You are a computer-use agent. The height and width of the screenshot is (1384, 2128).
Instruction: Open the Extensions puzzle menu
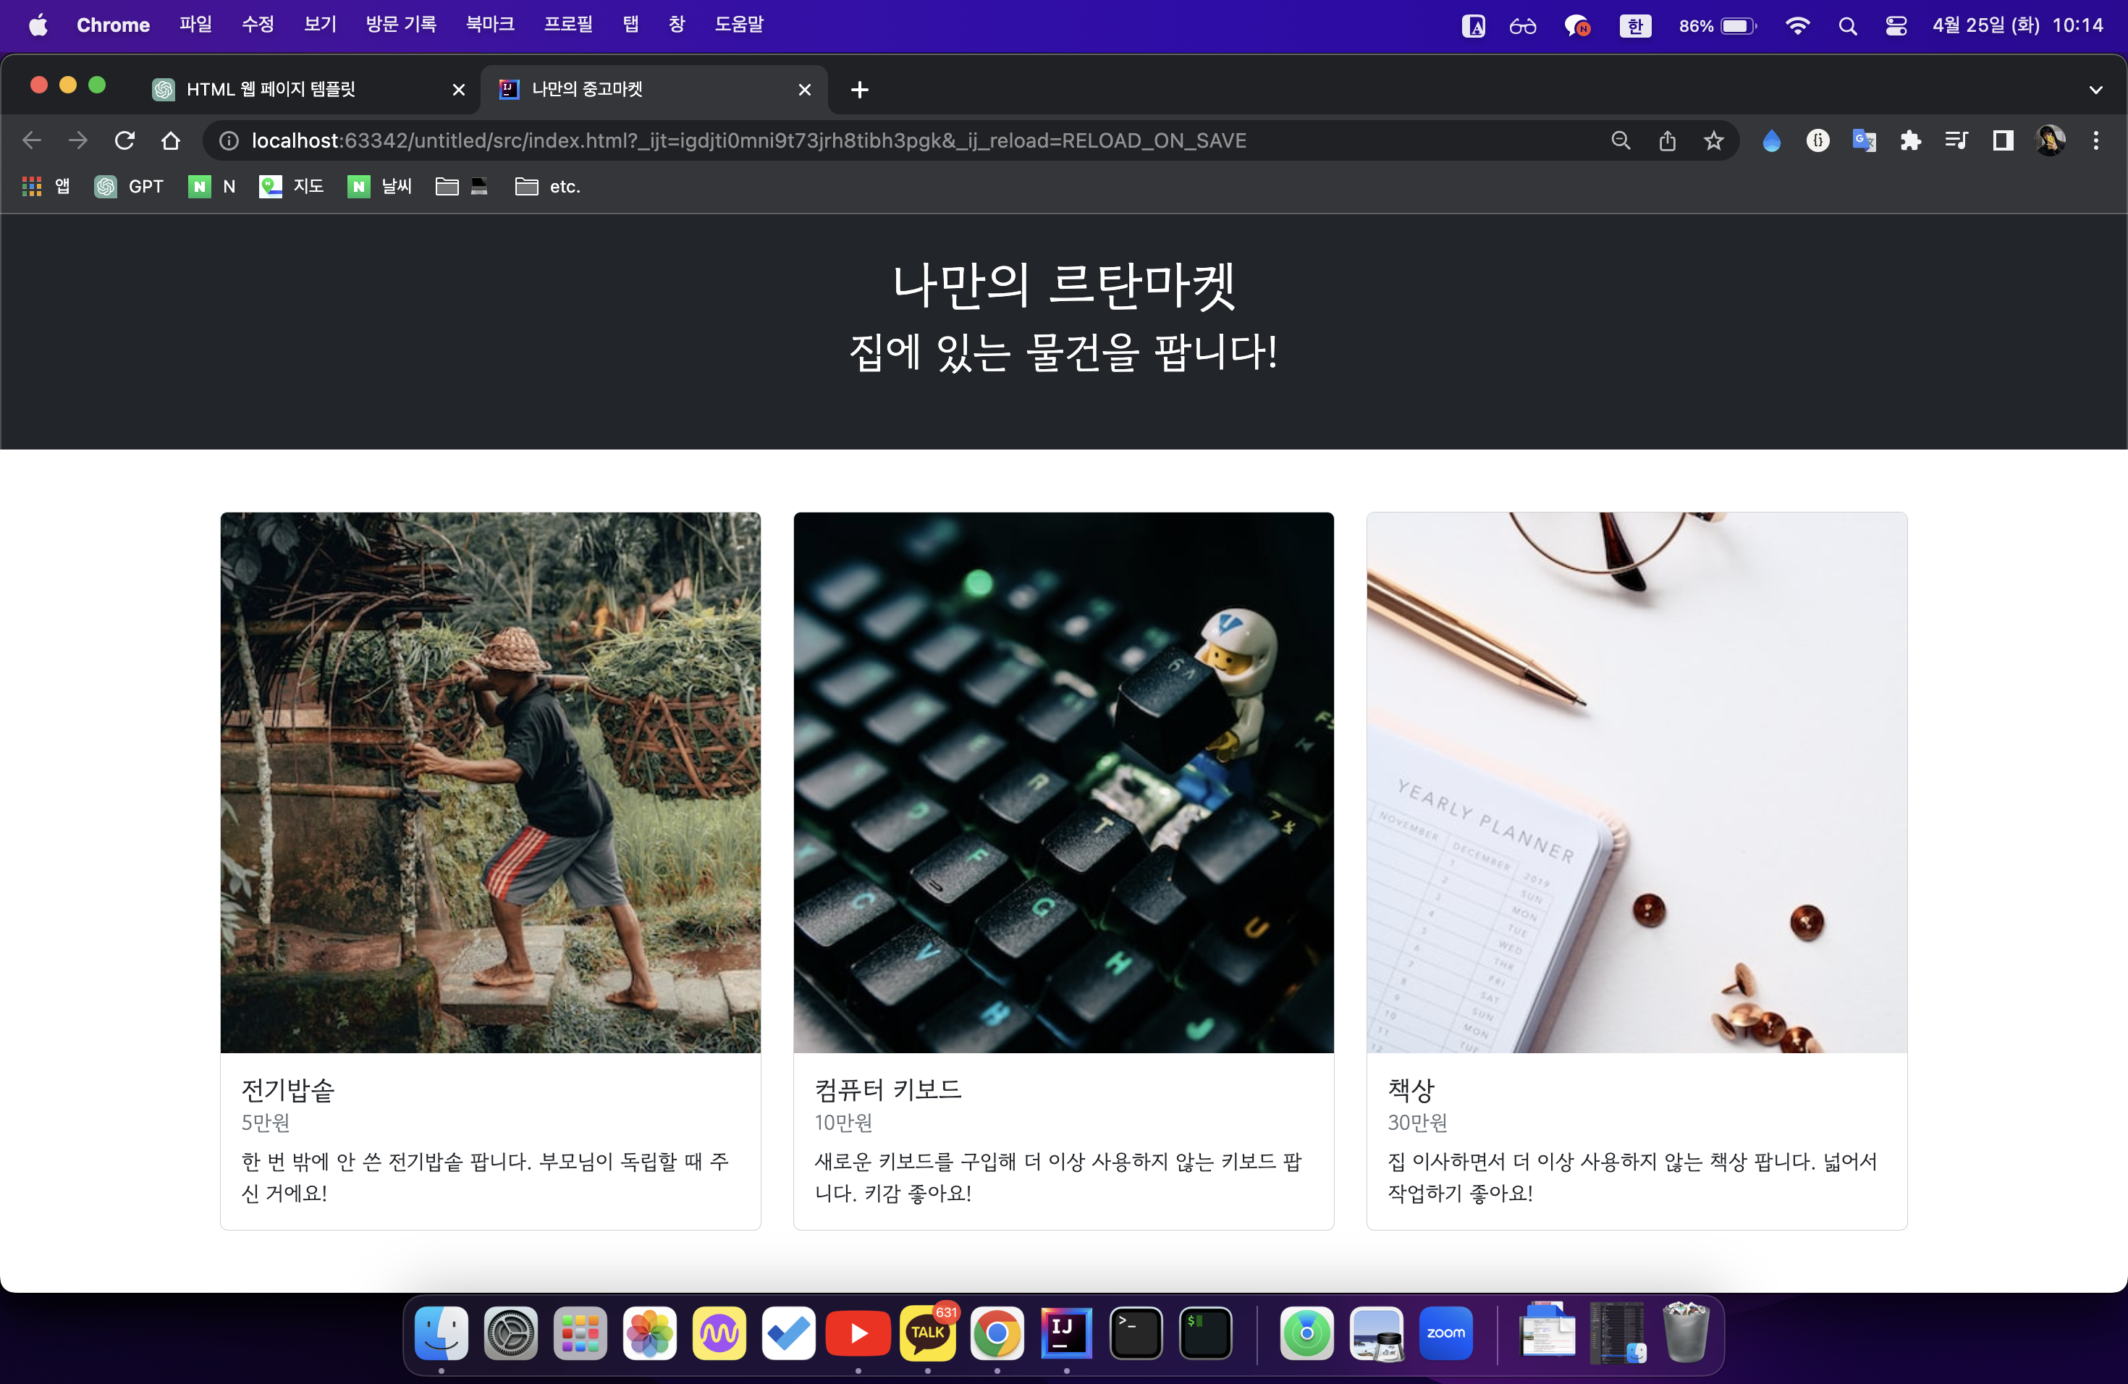[x=1911, y=140]
